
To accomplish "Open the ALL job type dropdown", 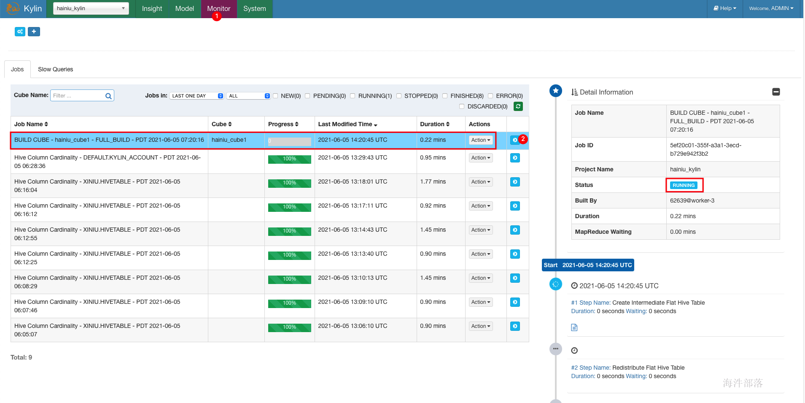I will pyautogui.click(x=248, y=96).
